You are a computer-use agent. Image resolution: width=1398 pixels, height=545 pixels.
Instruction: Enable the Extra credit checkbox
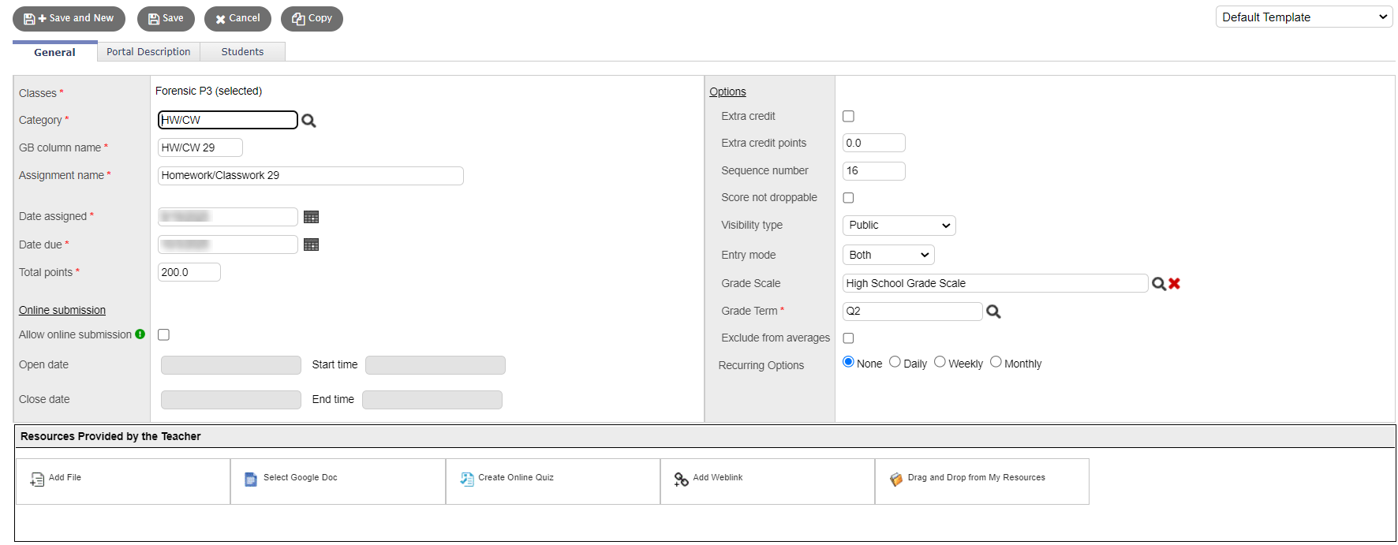click(x=848, y=116)
